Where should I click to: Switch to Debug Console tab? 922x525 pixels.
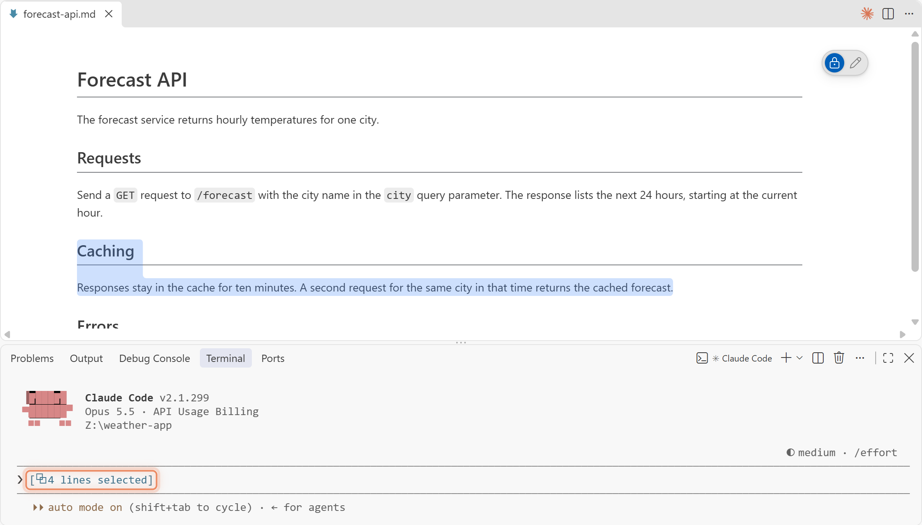tap(154, 358)
